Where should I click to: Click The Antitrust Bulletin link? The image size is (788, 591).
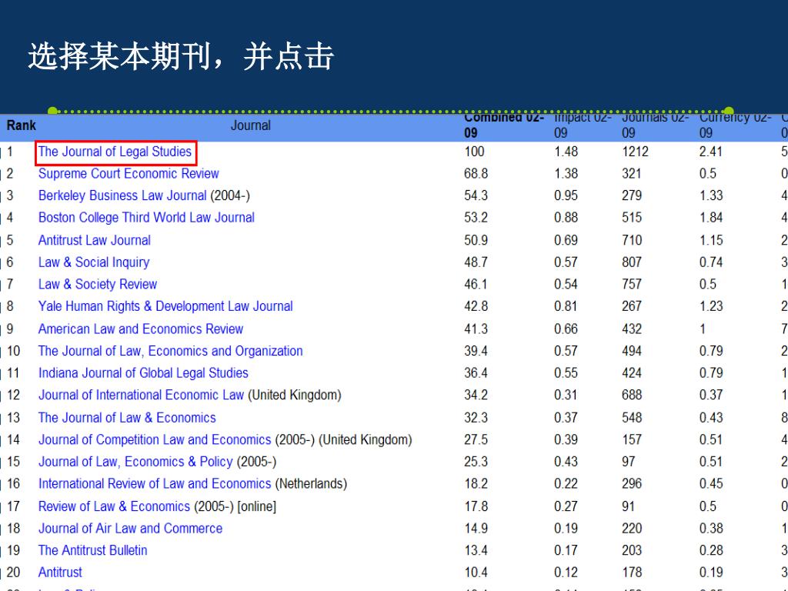tap(93, 551)
